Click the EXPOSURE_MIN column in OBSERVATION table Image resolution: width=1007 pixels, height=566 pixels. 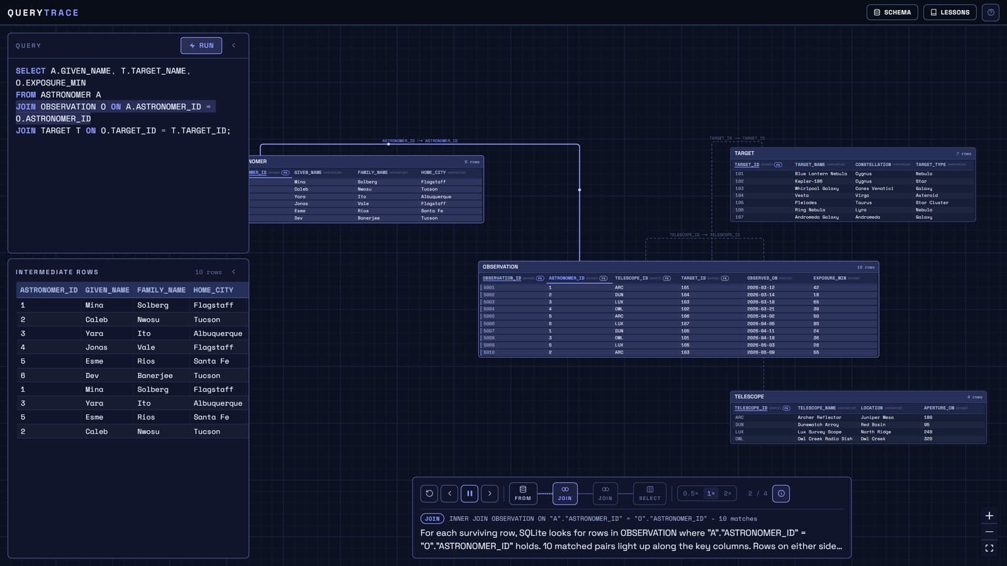(830, 278)
